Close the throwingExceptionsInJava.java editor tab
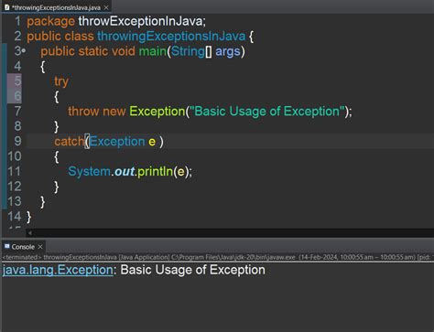Image resolution: width=434 pixels, height=332 pixels. point(106,7)
